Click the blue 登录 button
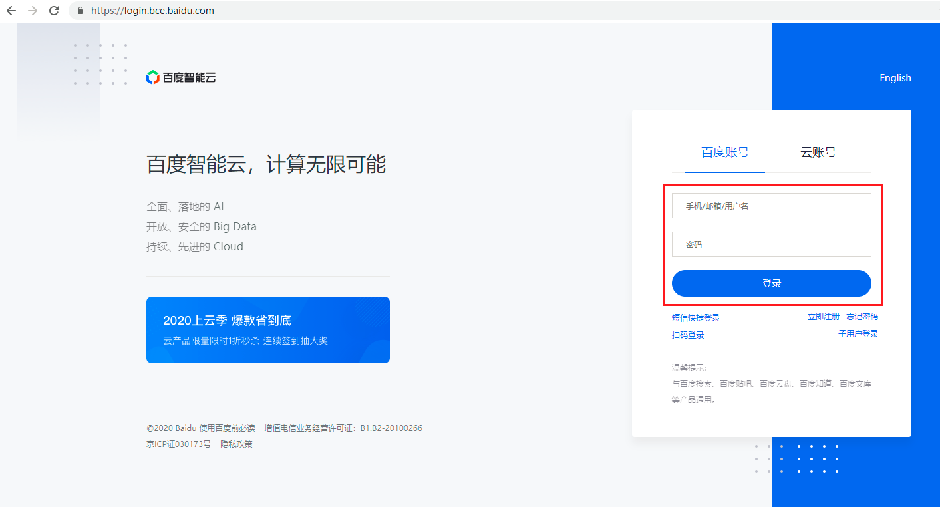940x507 pixels. click(x=772, y=283)
